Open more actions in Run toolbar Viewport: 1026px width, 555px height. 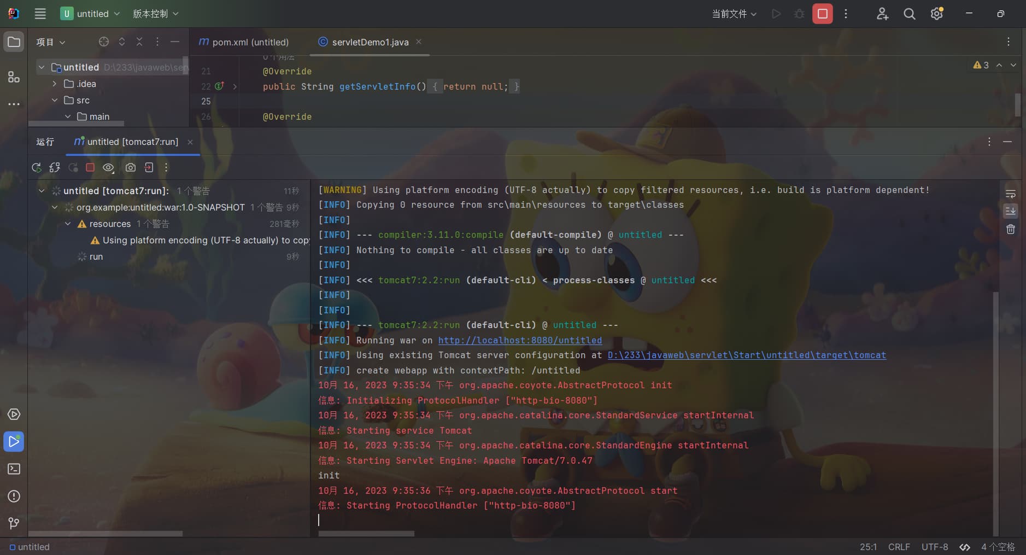[166, 167]
